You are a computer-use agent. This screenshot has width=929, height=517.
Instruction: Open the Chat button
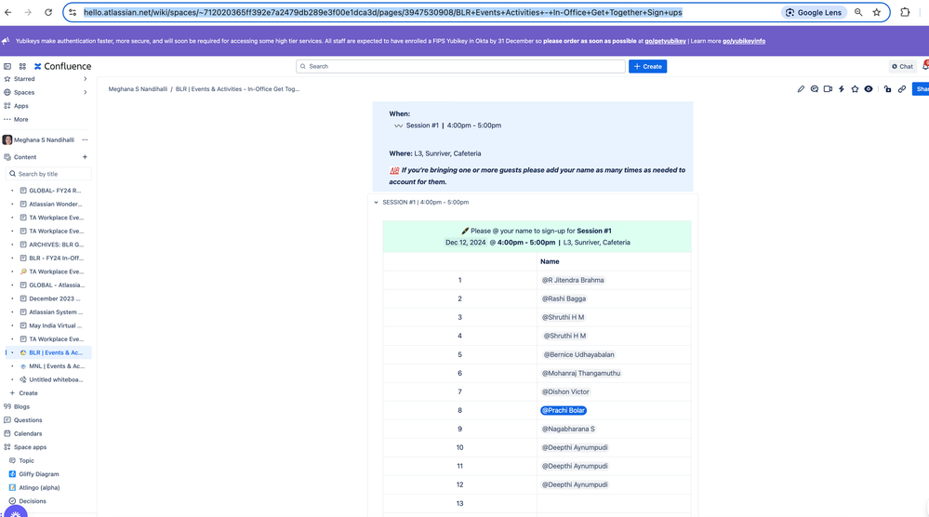click(902, 66)
